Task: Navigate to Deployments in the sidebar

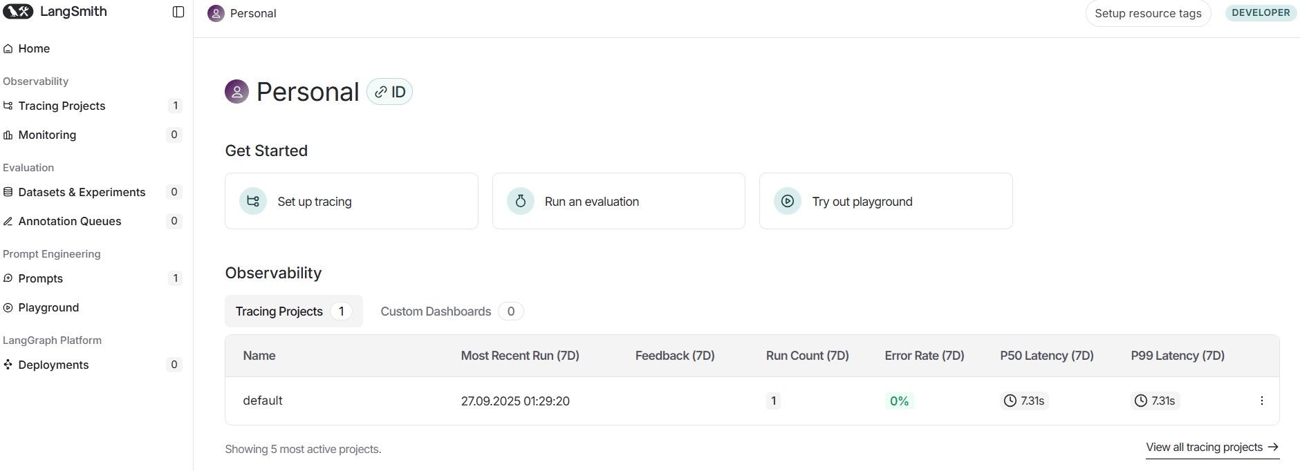Action: coord(53,365)
